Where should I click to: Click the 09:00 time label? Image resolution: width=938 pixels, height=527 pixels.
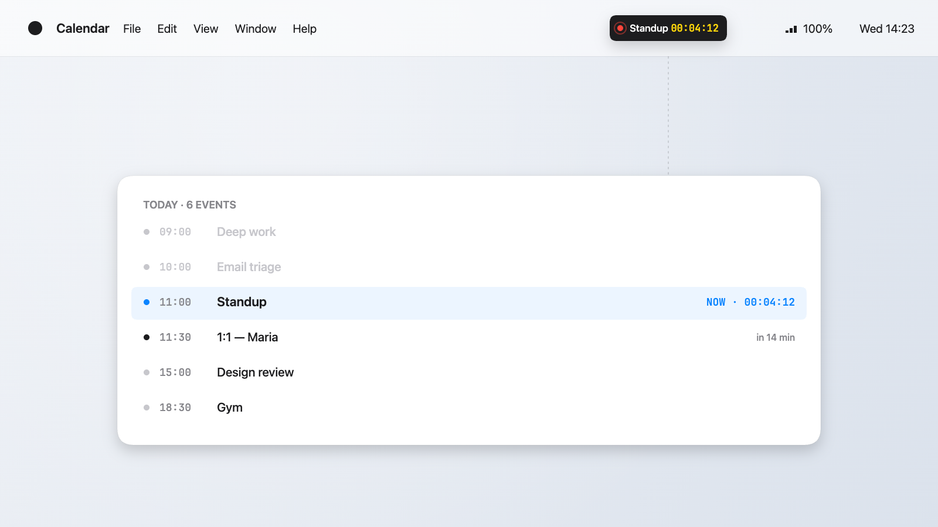(x=175, y=232)
